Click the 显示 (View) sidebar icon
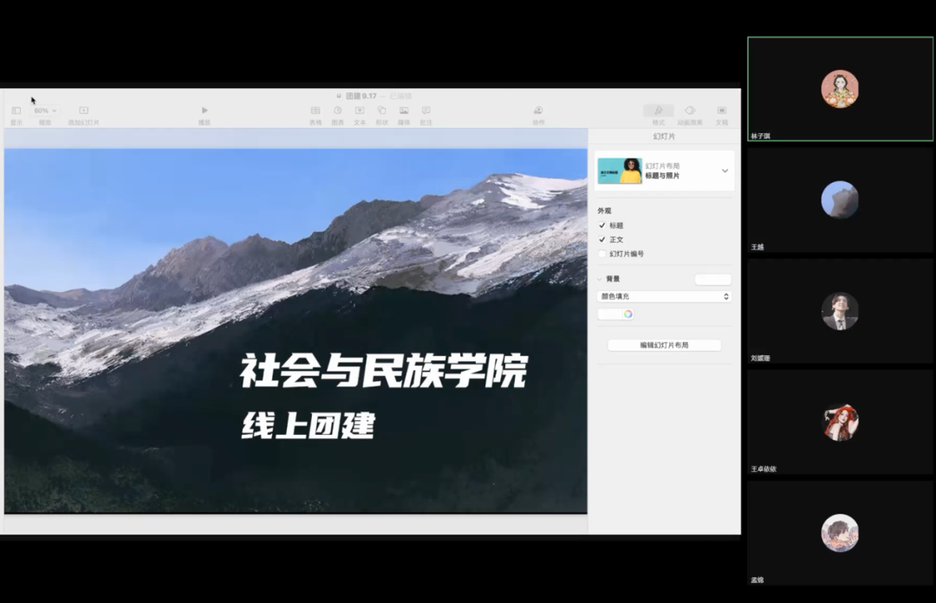This screenshot has width=936, height=603. tap(16, 111)
